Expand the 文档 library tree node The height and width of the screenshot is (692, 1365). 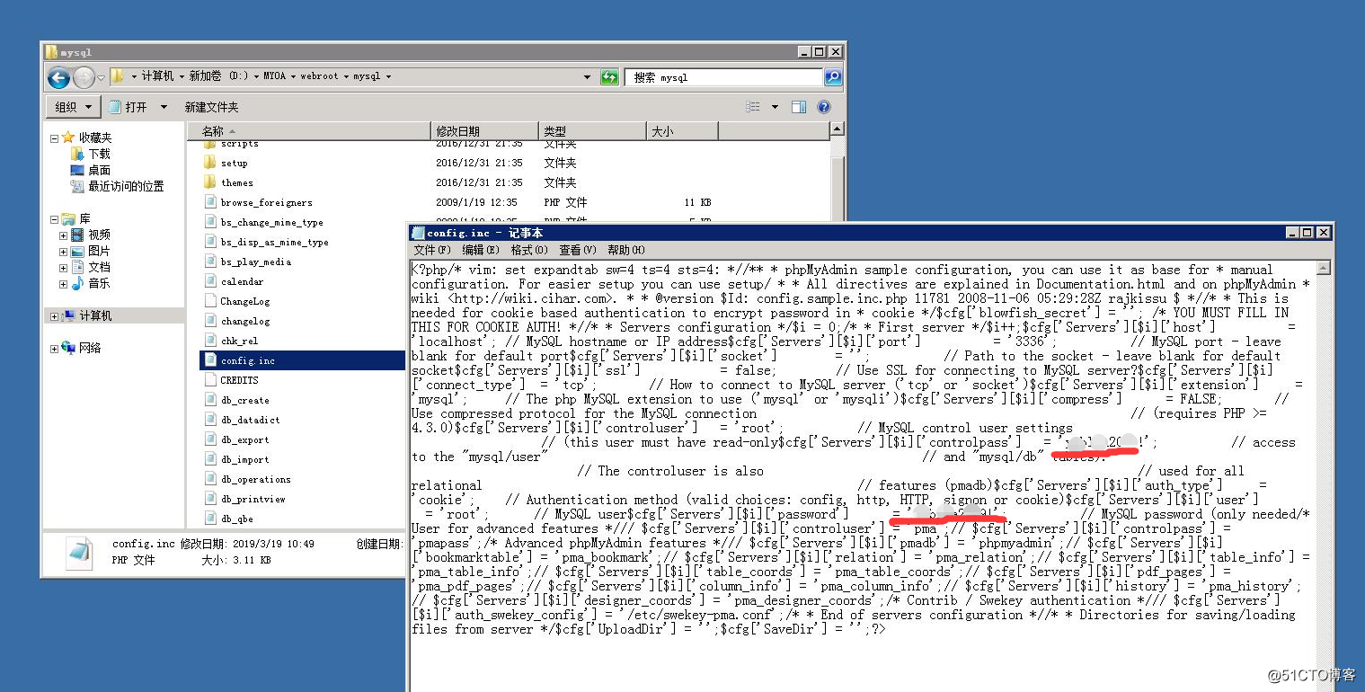(64, 268)
